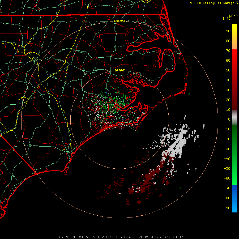Screen dimensions: 239x239
Task: Select the -40 value on the velocity scale
Action: (x=227, y=159)
